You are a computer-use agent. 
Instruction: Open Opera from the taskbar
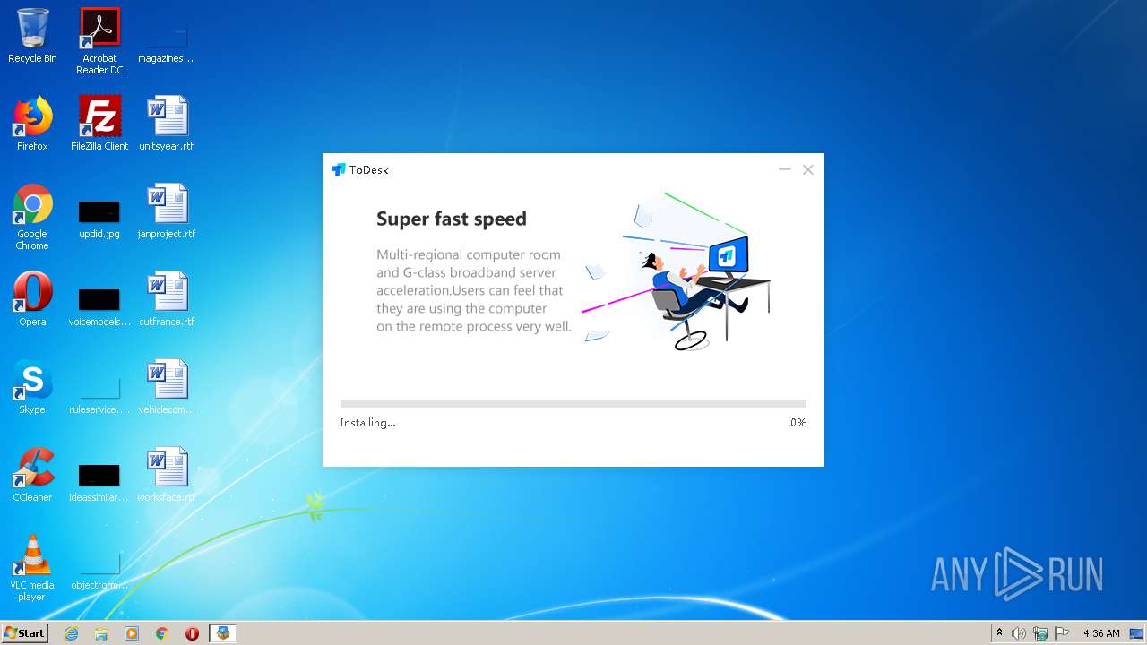(192, 633)
